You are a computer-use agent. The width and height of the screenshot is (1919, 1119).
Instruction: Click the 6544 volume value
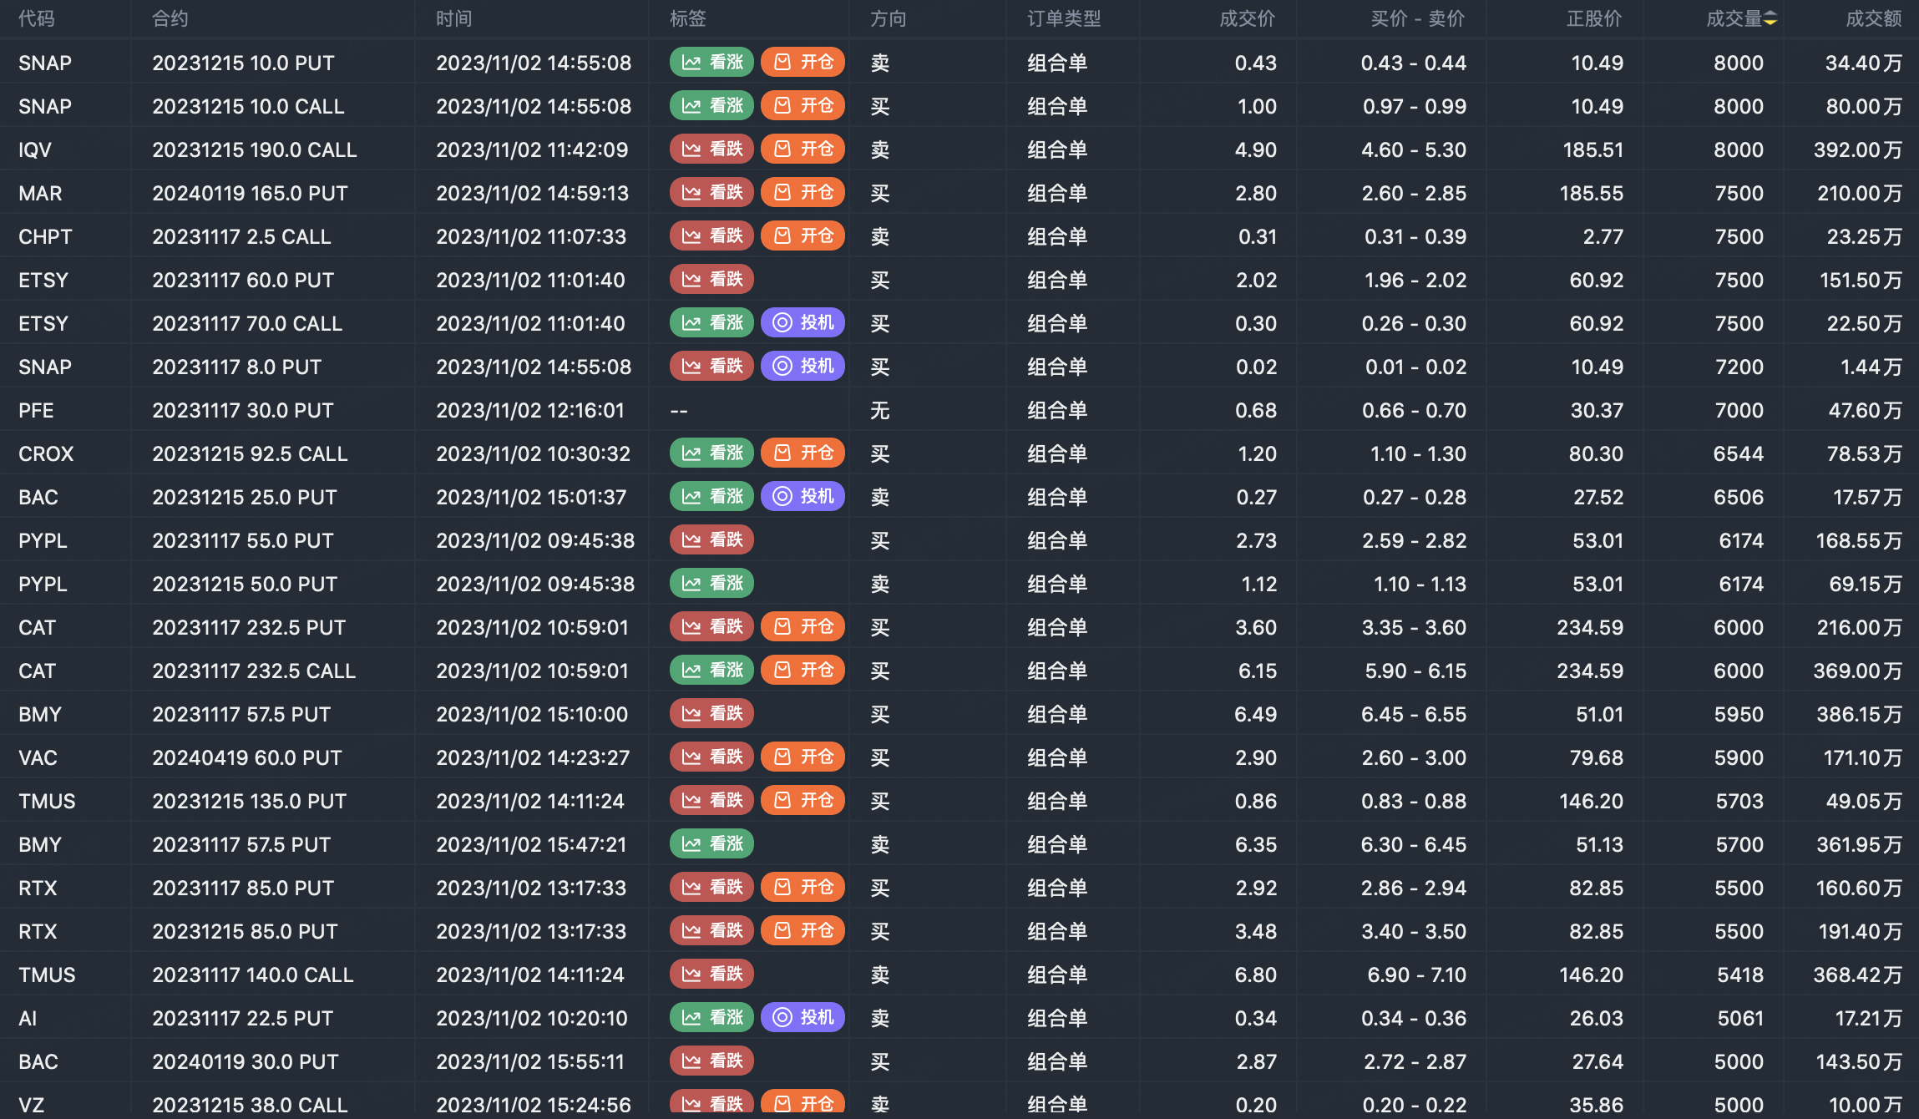click(1739, 454)
